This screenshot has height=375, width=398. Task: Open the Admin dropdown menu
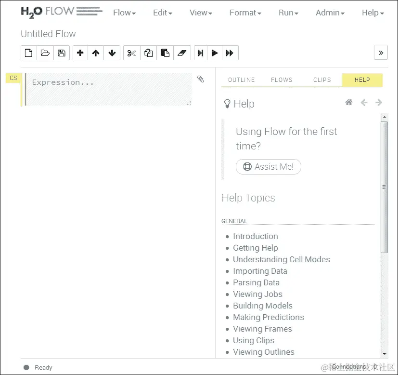coord(330,13)
